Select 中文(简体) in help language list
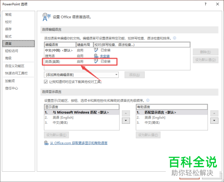 pyautogui.click(x=172, y=122)
